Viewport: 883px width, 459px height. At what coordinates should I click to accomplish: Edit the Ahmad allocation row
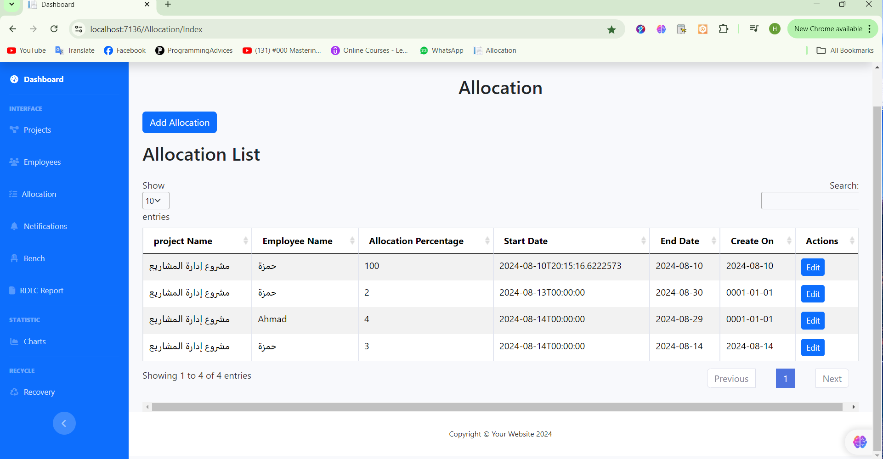[x=813, y=321]
